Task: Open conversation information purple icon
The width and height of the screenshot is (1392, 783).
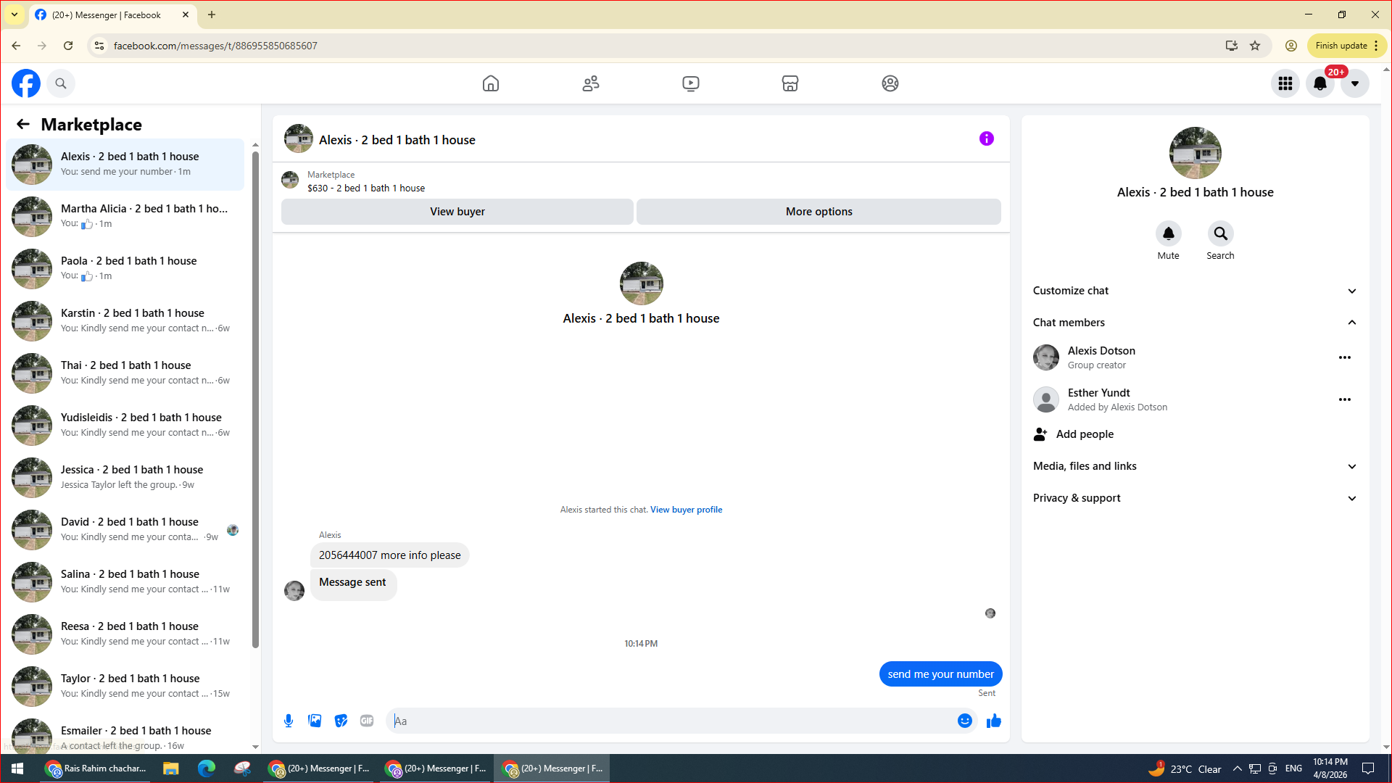Action: (x=986, y=138)
